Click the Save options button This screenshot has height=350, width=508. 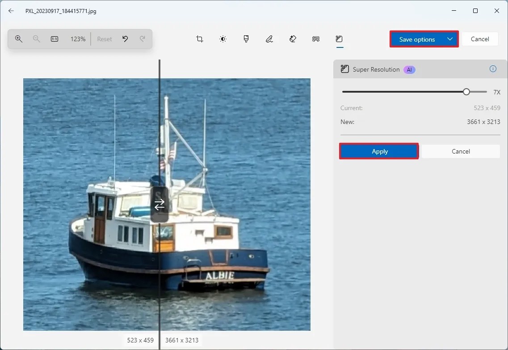pos(417,39)
